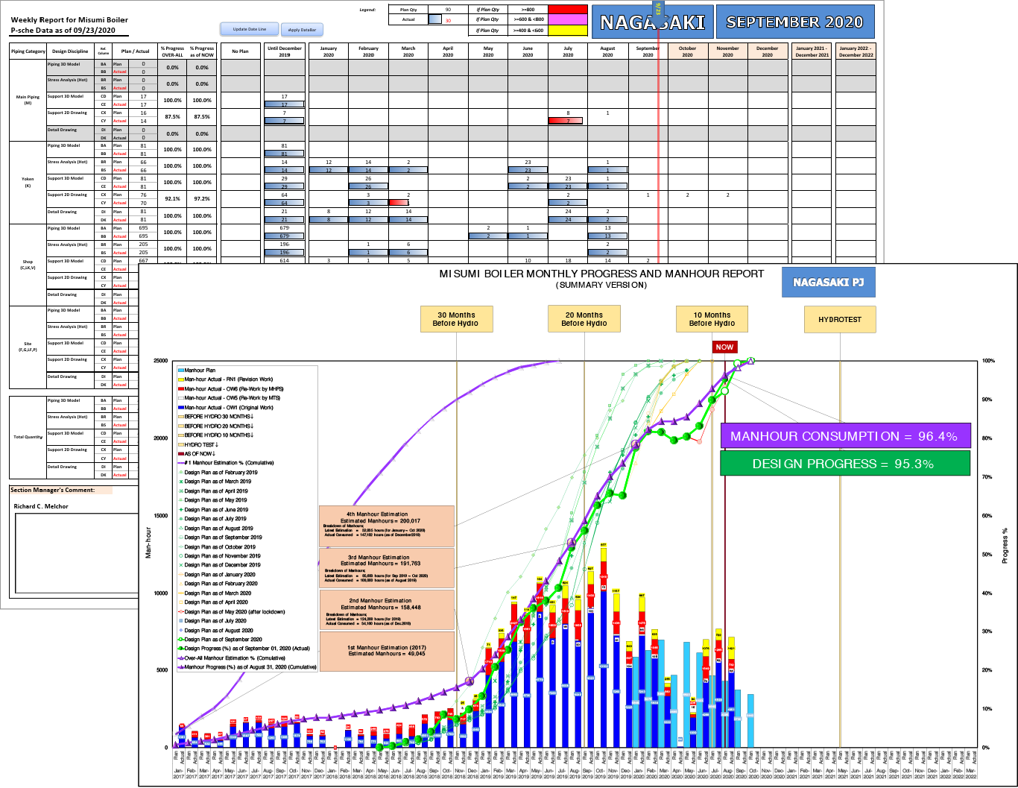Click the magenta legend swatch for >=600 & <800
1018x788 pixels.
click(x=567, y=20)
